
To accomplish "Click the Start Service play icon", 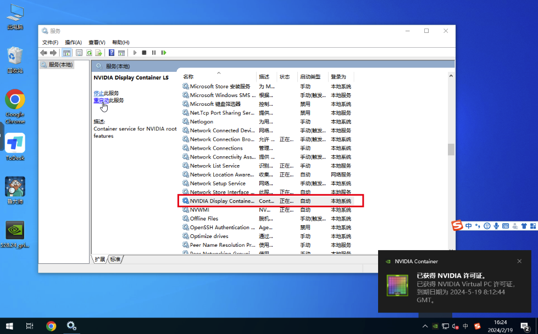I will point(135,53).
